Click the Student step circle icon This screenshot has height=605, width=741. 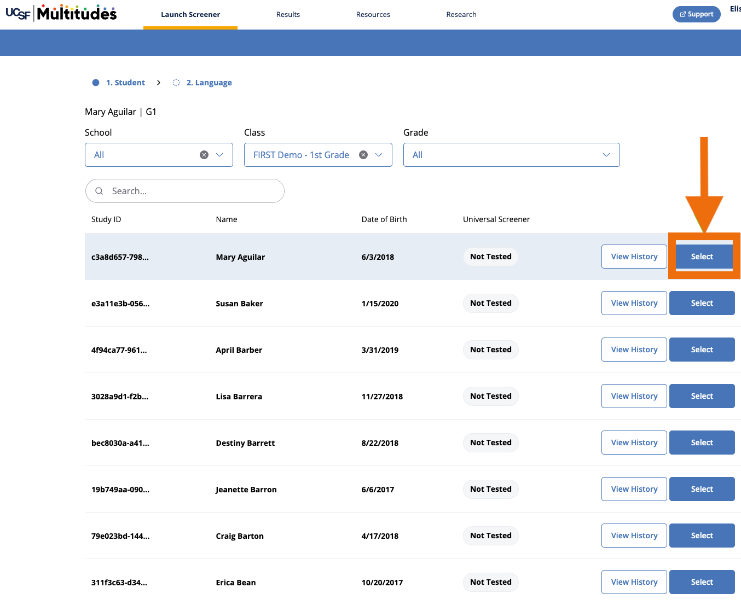96,83
